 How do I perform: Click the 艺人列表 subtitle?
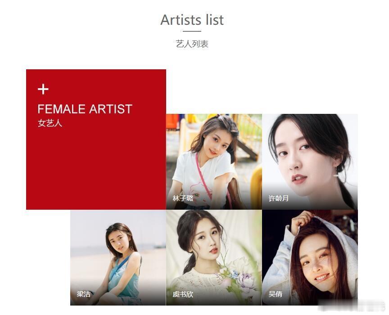pyautogui.click(x=192, y=44)
